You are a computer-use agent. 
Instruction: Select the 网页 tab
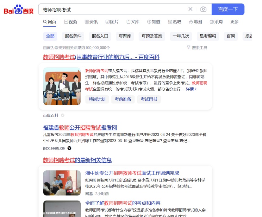click(50, 22)
